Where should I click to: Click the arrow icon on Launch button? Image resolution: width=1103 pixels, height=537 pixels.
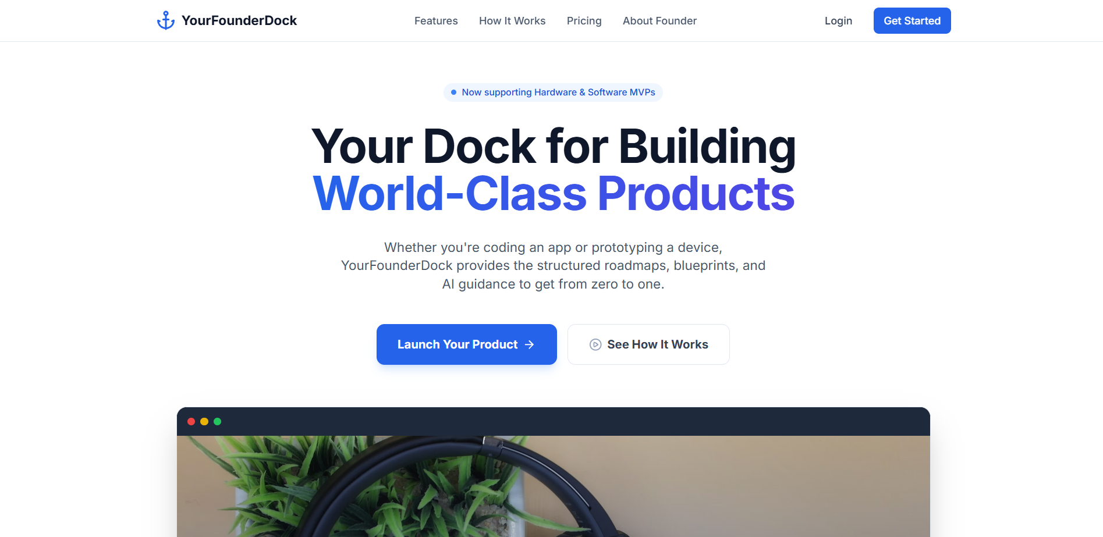click(529, 344)
